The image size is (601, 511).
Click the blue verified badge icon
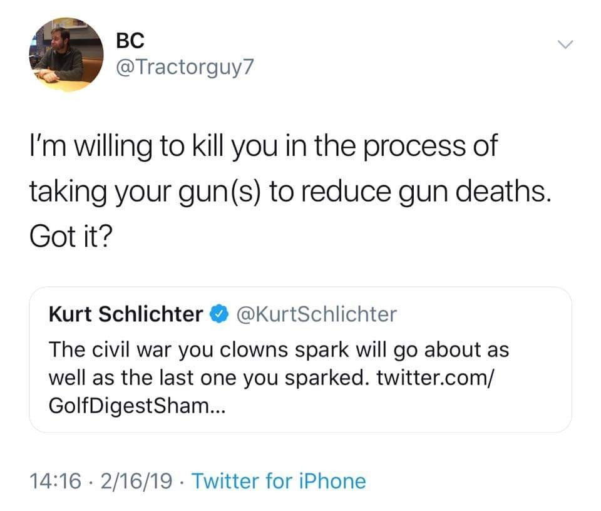(218, 314)
